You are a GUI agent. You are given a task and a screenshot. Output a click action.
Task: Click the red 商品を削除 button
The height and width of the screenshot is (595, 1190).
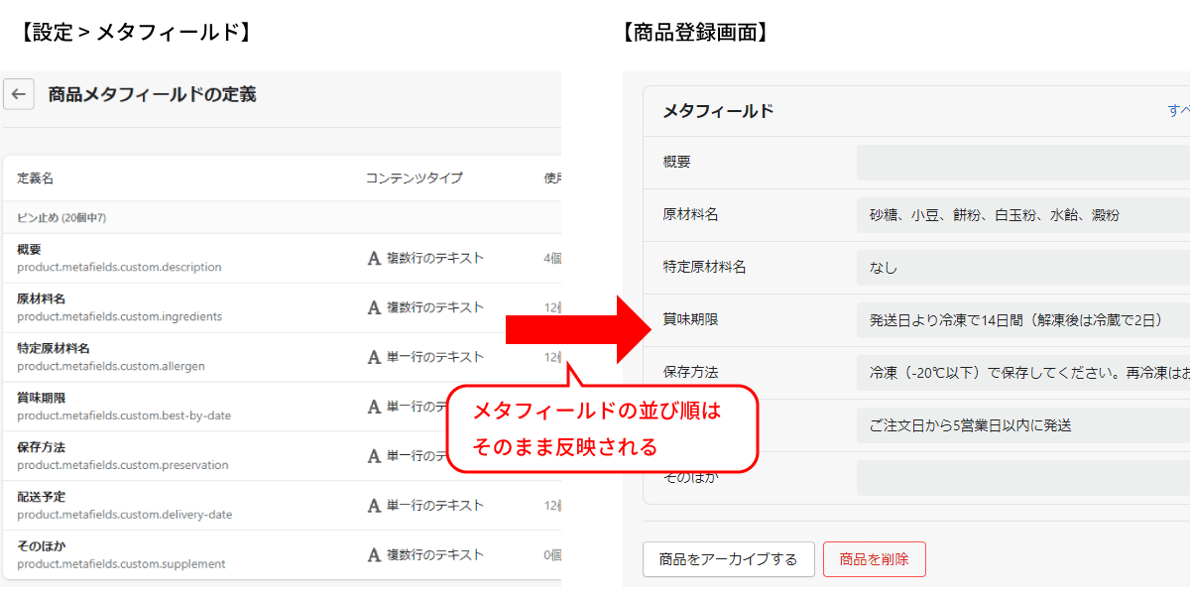coord(875,559)
